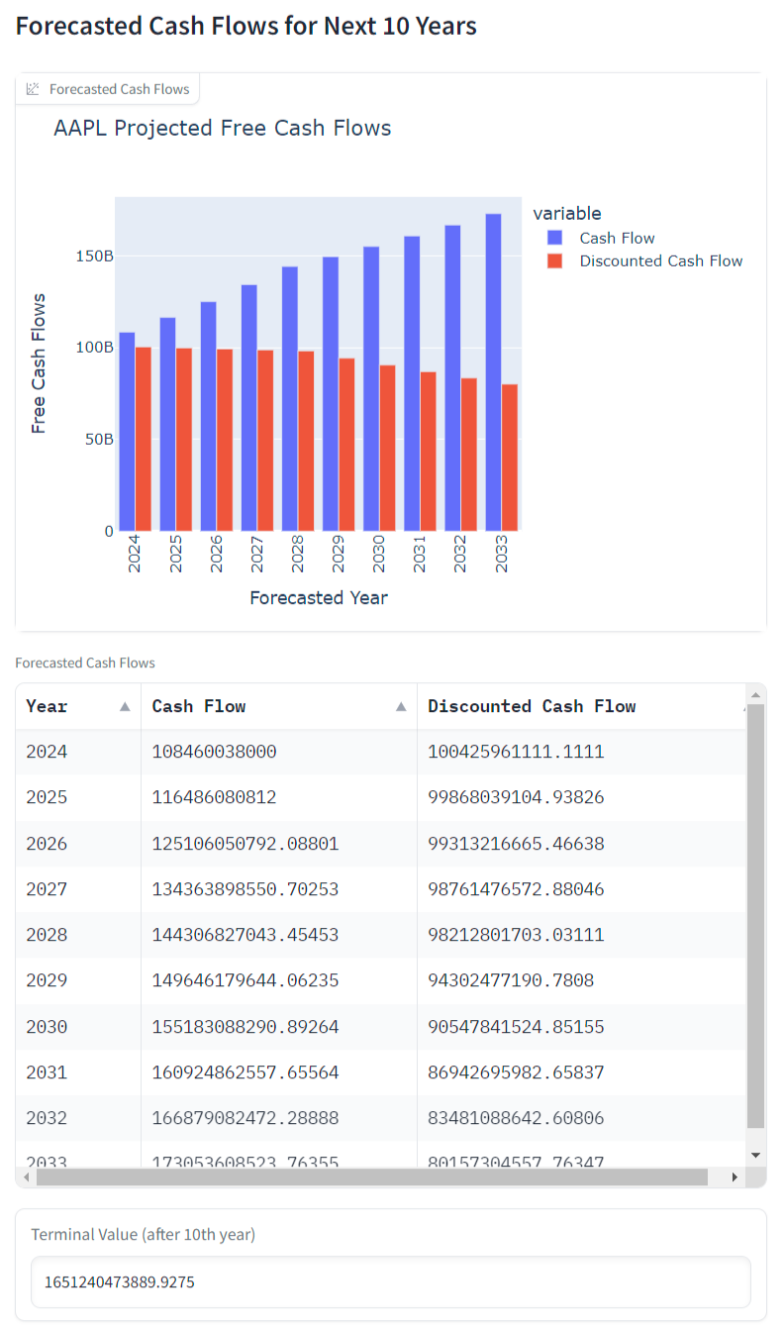Click discounted value 100425961111.1111
The width and height of the screenshot is (784, 1329).
[516, 753]
